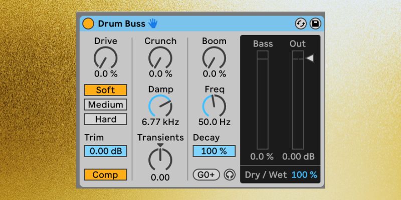
Task: Click the Damp knob
Action: (160, 106)
